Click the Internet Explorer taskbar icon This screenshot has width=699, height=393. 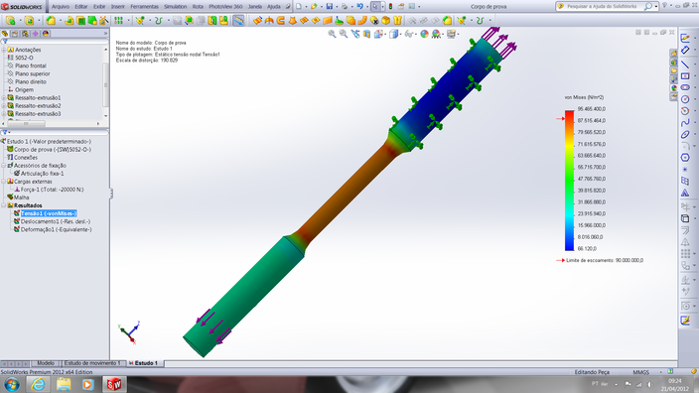pos(38,384)
